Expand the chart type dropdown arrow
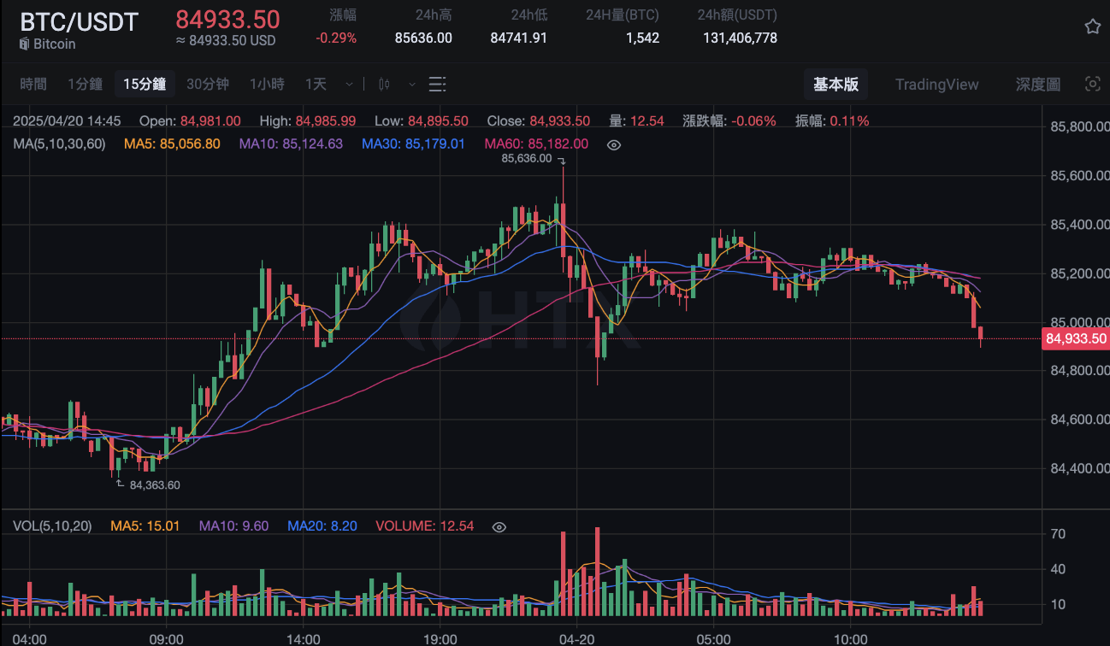The width and height of the screenshot is (1110, 646). 412,84
